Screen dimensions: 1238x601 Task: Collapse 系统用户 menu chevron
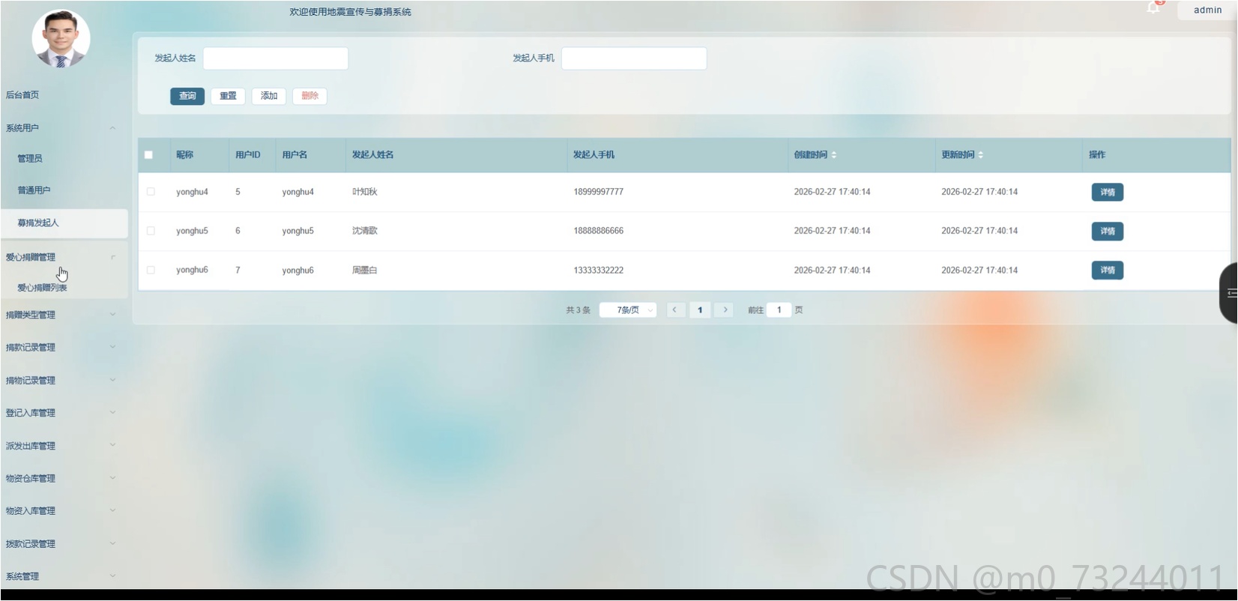click(112, 128)
